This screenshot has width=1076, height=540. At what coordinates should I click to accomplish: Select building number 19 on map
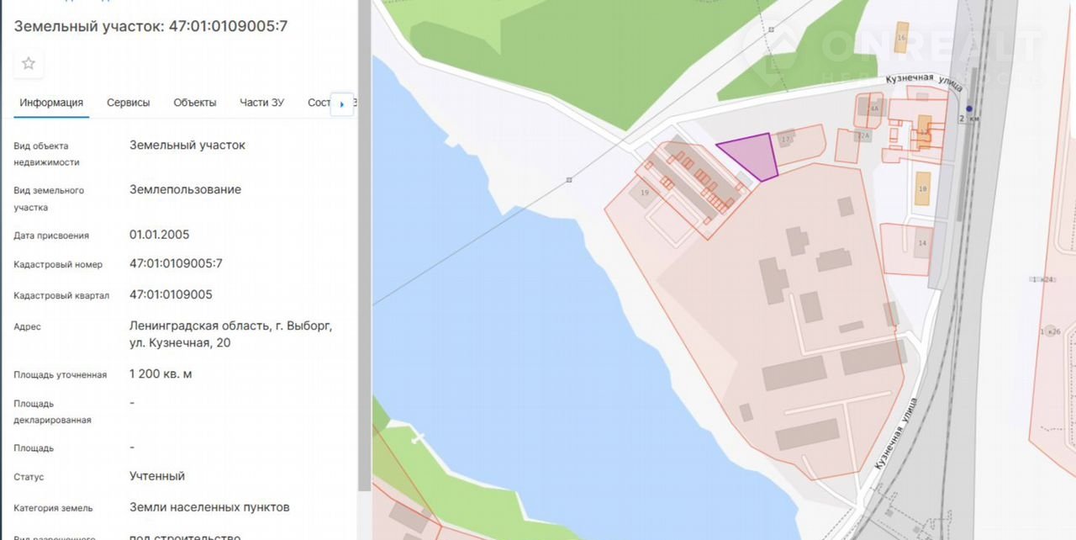[x=645, y=193]
